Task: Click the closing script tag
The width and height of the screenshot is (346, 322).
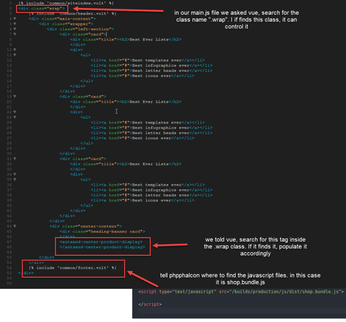Action: click(150, 304)
